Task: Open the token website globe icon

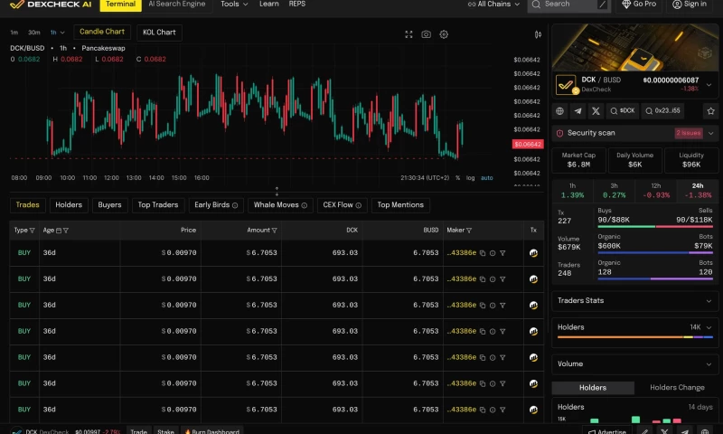Action: click(x=559, y=110)
